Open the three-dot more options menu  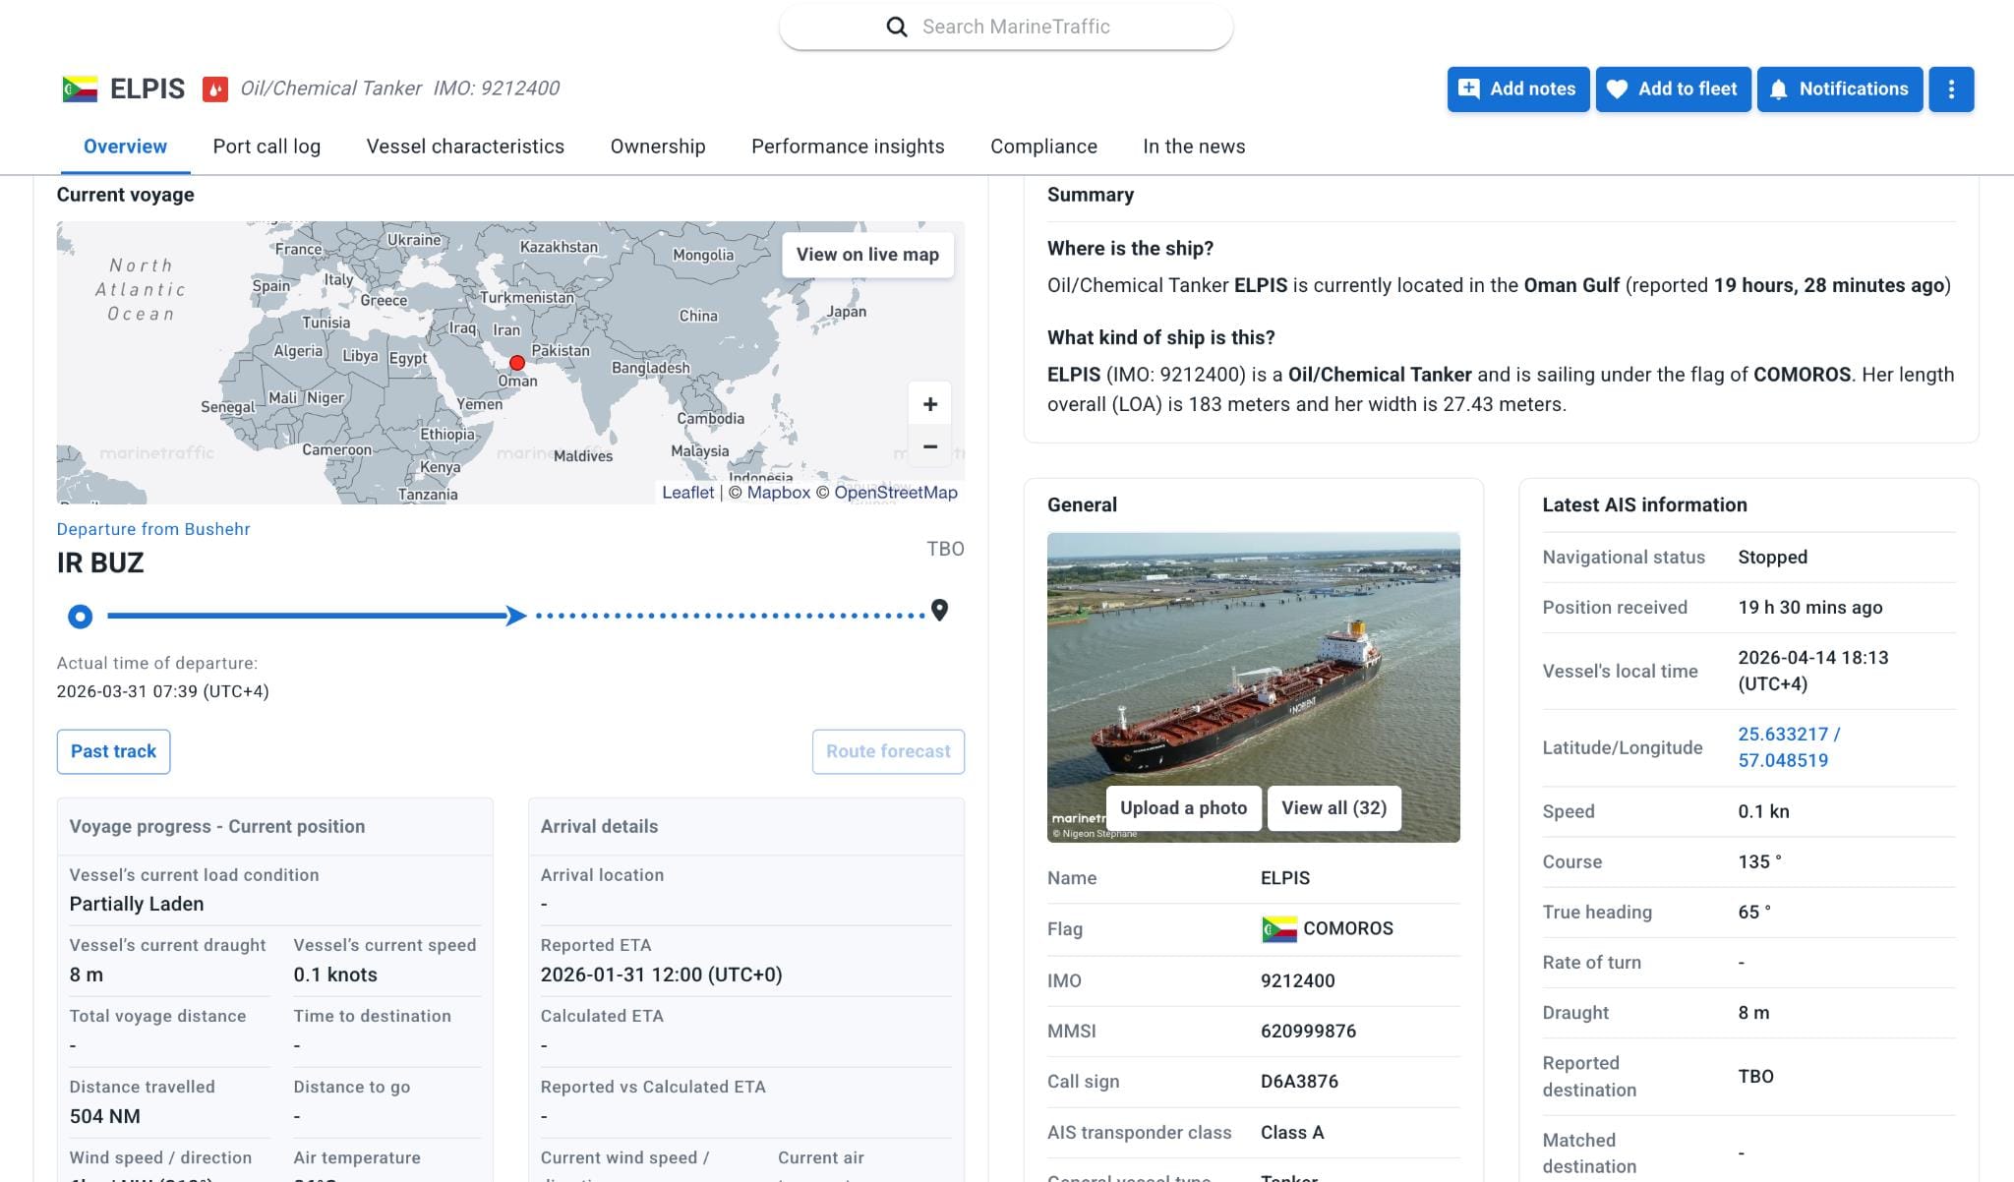(1951, 89)
